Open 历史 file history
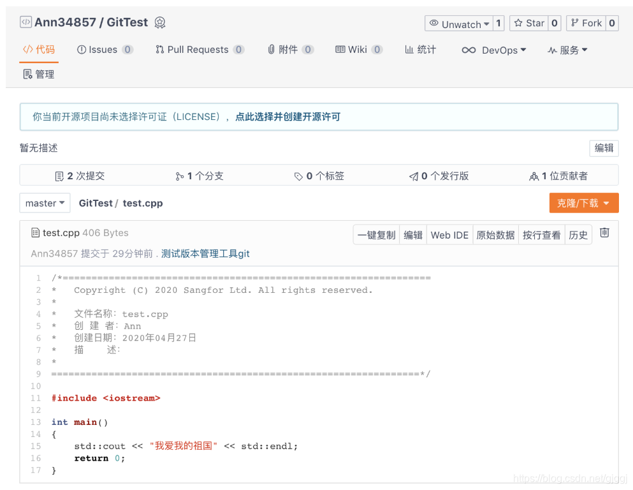 578,235
